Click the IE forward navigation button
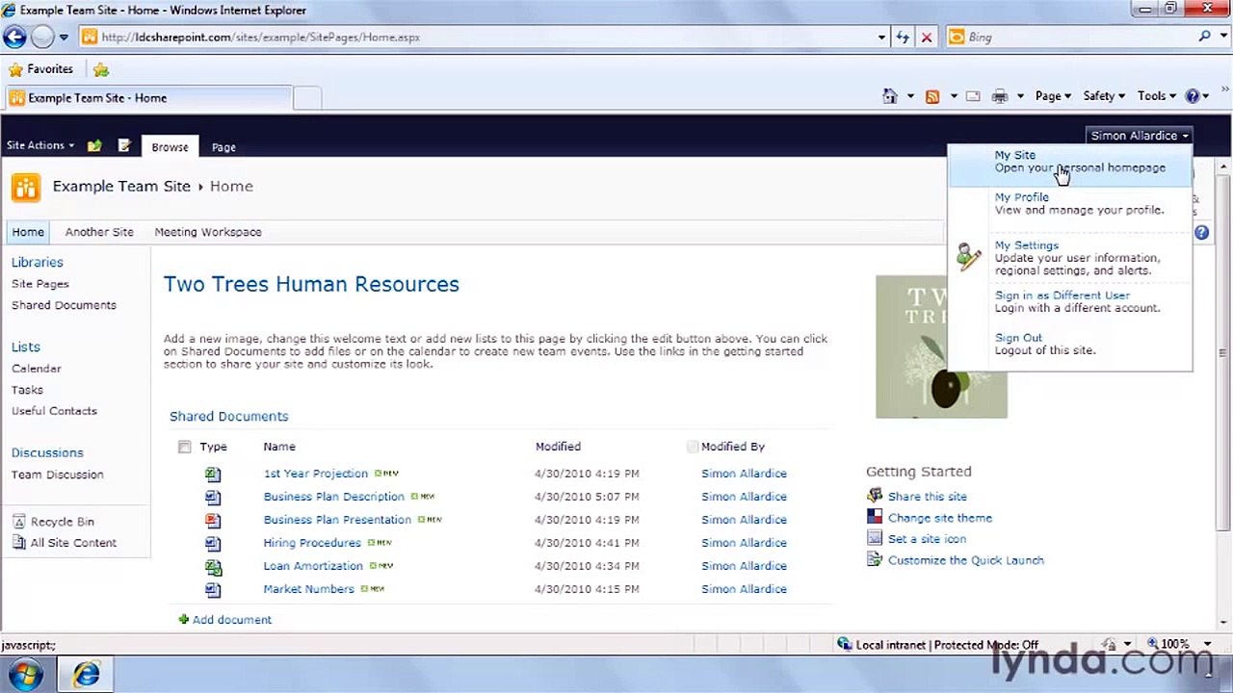The image size is (1233, 693). point(41,37)
